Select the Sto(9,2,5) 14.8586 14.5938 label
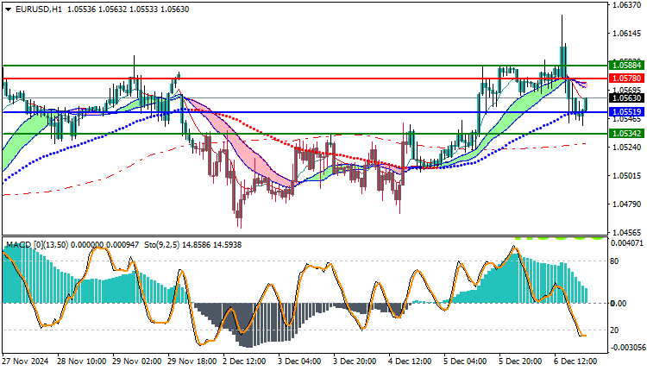Image resolution: width=647 pixels, height=371 pixels. coord(193,245)
